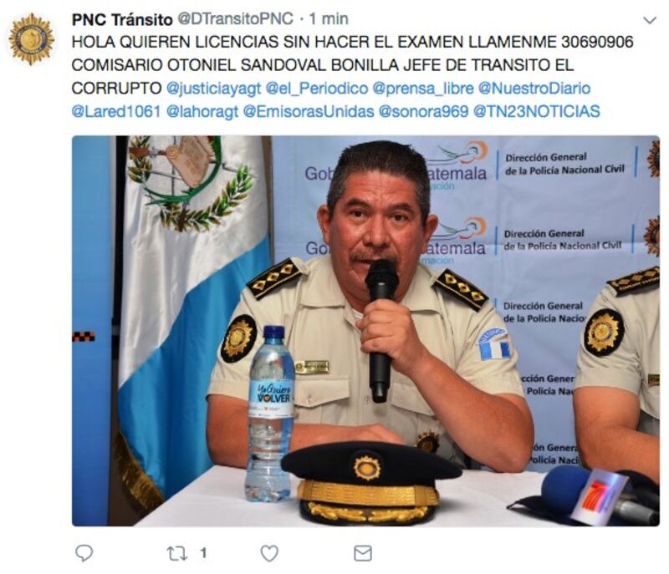Viewport: 669px width, 574px height.
Task: Open the @lahoragt mention
Action: pyautogui.click(x=202, y=112)
